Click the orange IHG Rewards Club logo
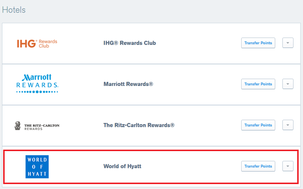This screenshot has height=189, width=303. pos(37,44)
